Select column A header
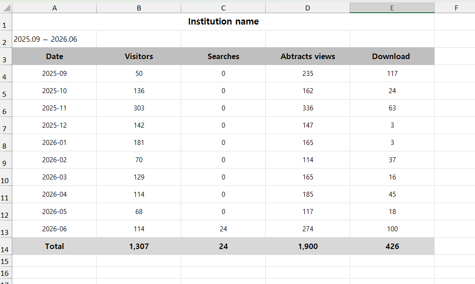The image size is (475, 284). (54, 8)
